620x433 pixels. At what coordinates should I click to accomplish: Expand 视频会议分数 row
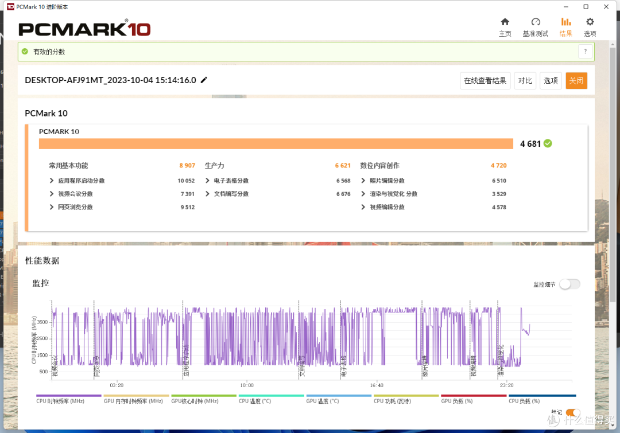52,194
